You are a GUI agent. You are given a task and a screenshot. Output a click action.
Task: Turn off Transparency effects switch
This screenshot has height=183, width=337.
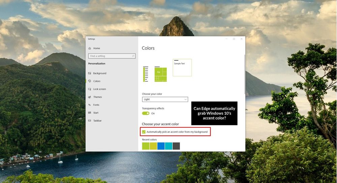[145, 113]
